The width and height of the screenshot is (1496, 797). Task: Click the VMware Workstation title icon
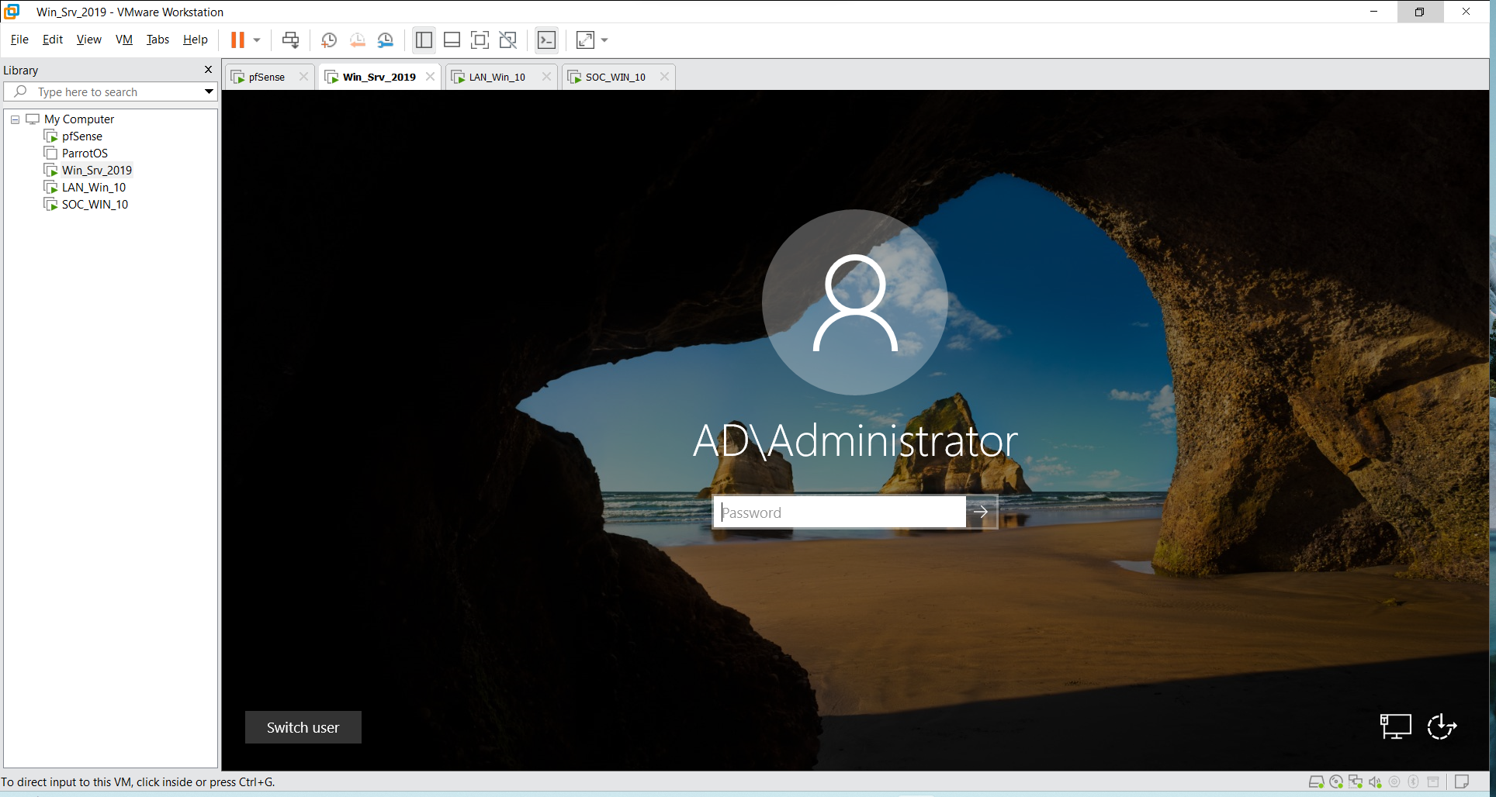pyautogui.click(x=12, y=12)
